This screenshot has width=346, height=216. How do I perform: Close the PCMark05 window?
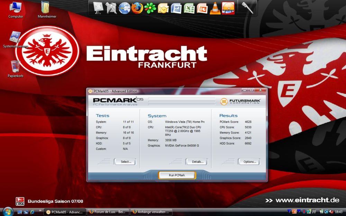click(x=260, y=90)
